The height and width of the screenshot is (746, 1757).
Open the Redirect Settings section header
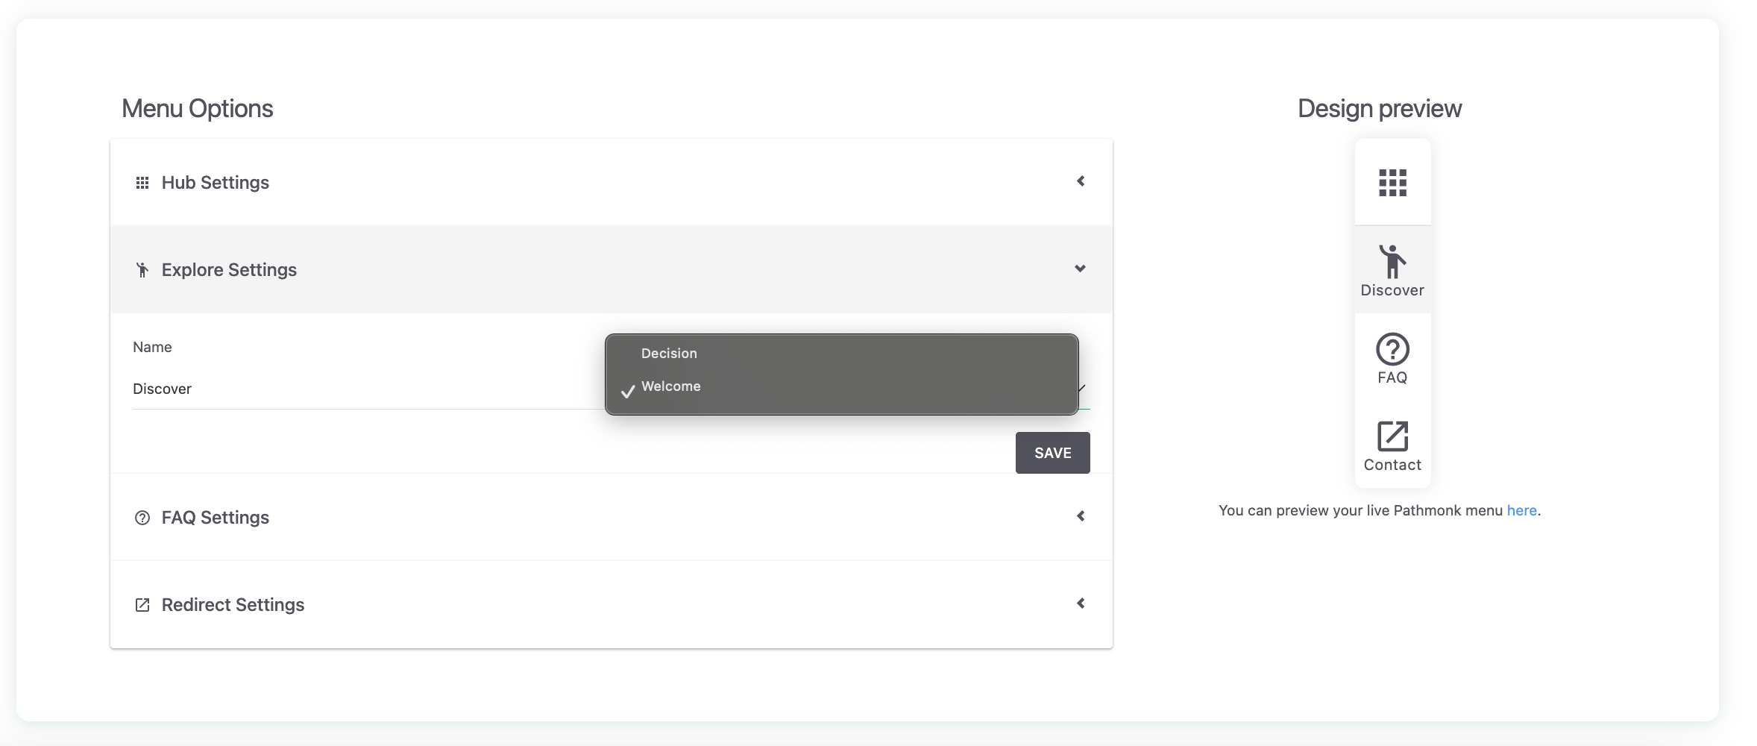611,604
